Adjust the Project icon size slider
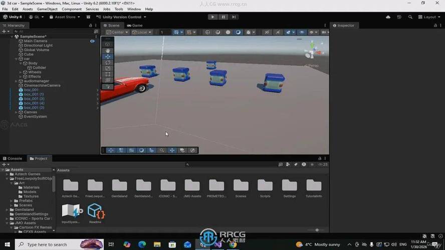 point(317,230)
